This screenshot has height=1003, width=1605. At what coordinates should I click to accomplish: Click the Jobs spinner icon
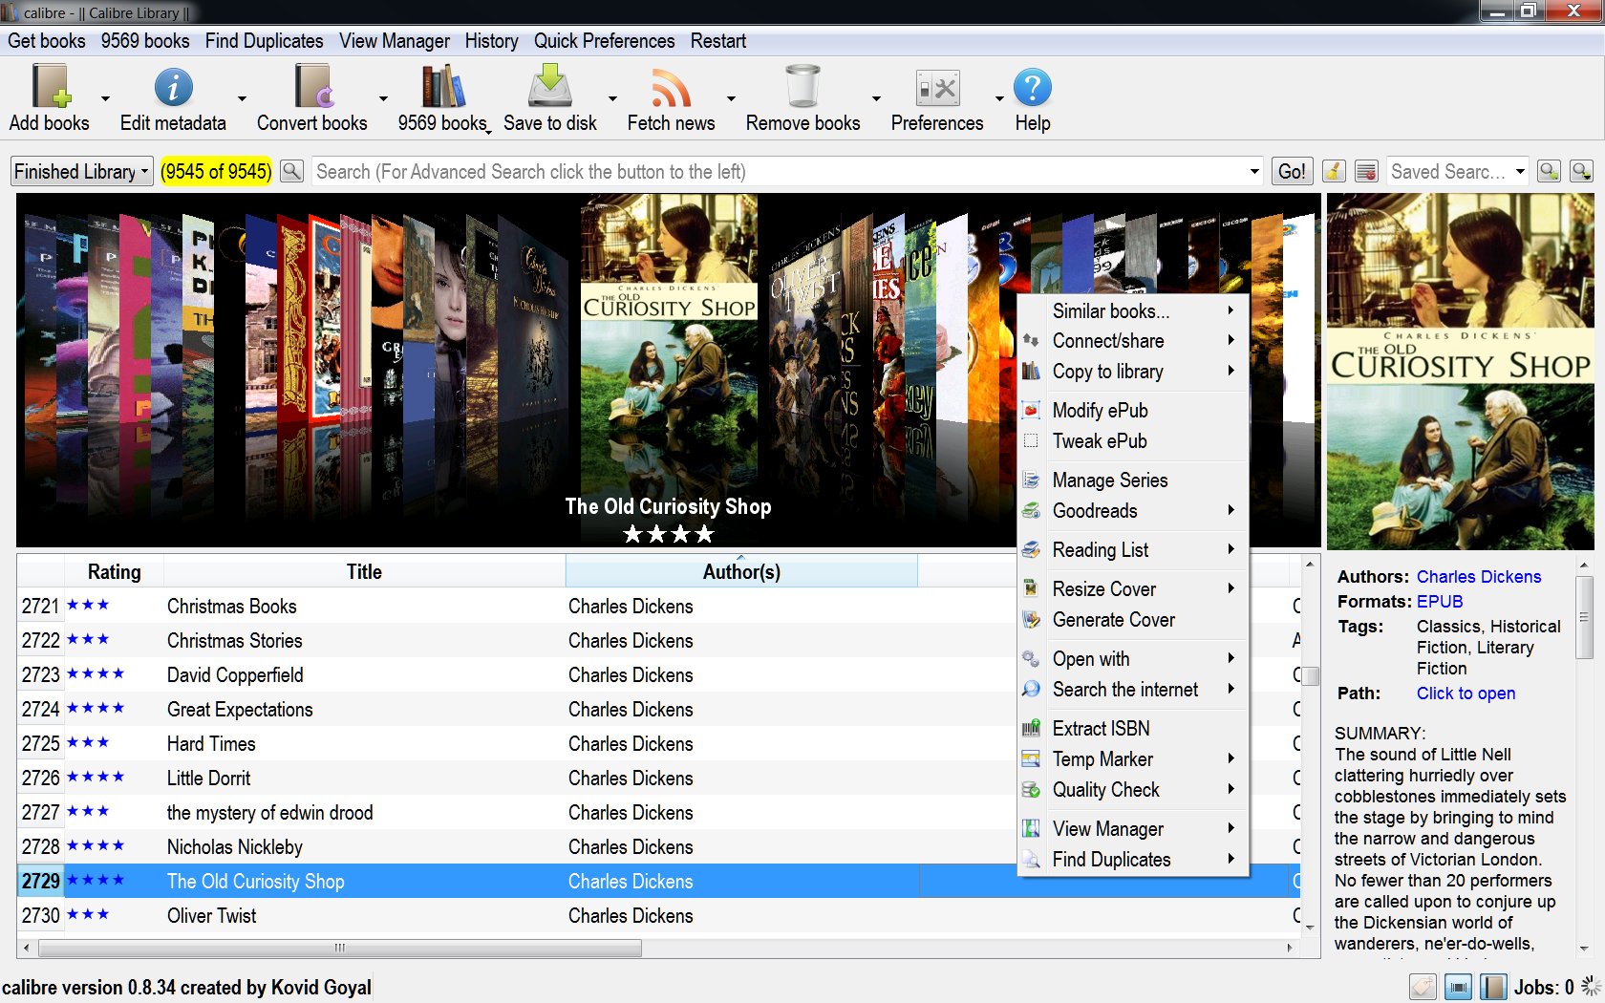[x=1591, y=987]
